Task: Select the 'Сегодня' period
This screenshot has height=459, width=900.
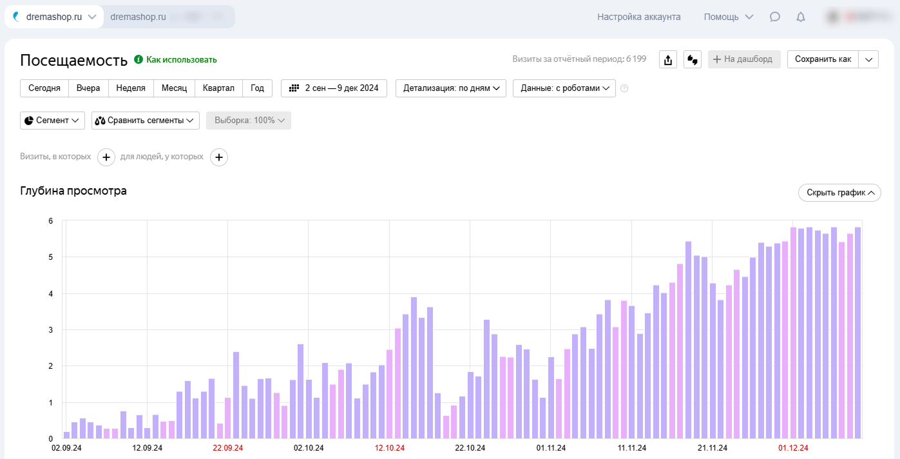Action: point(44,88)
